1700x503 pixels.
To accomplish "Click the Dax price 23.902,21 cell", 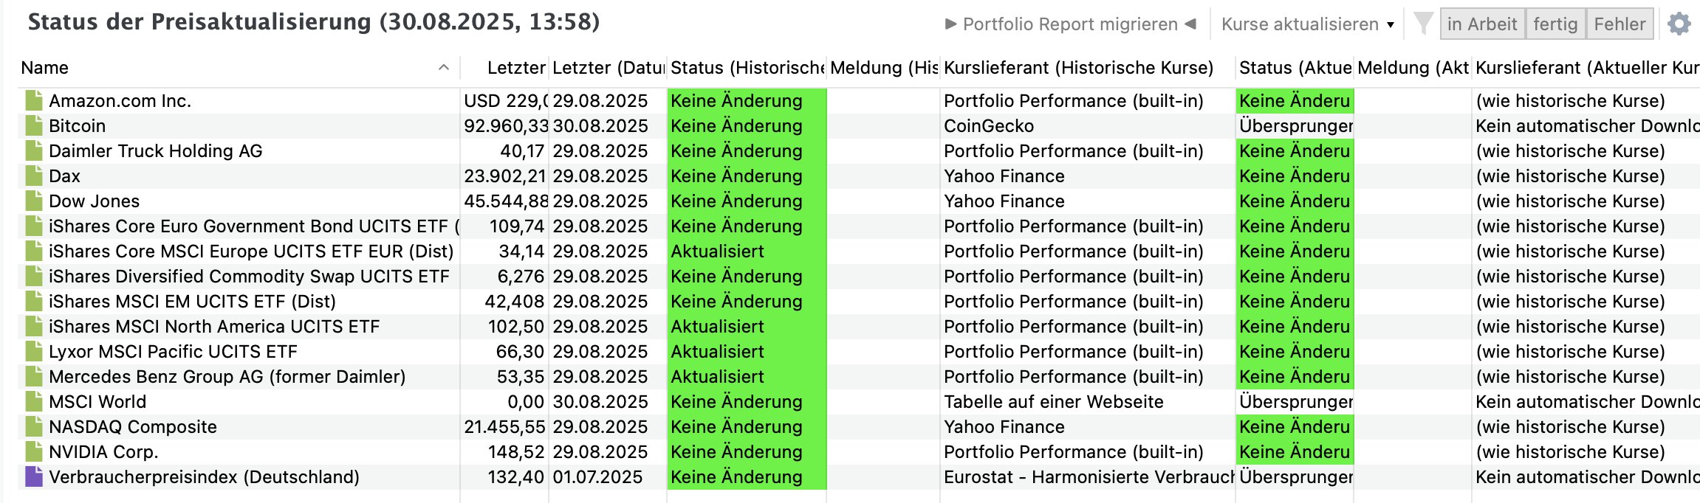I will [x=505, y=176].
